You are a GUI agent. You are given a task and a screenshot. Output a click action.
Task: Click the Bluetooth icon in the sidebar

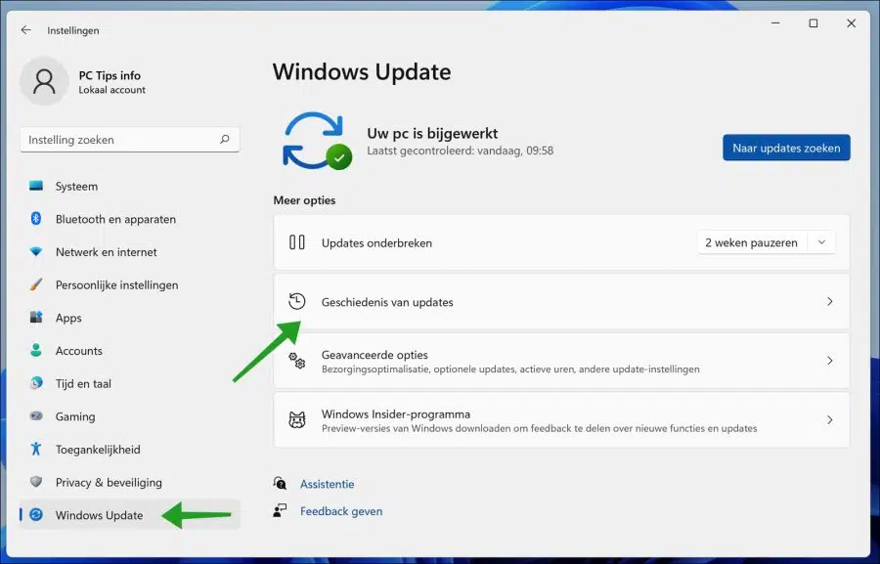coord(36,219)
